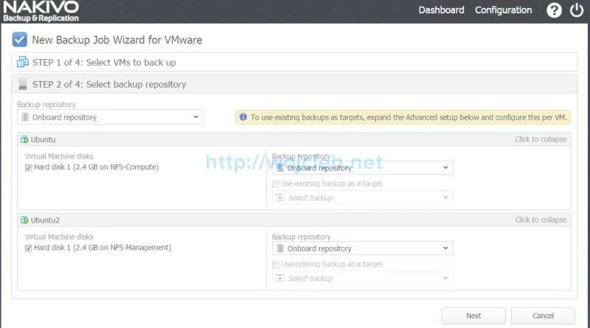Click the help question mark icon
The image size is (590, 328).
pos(555,10)
